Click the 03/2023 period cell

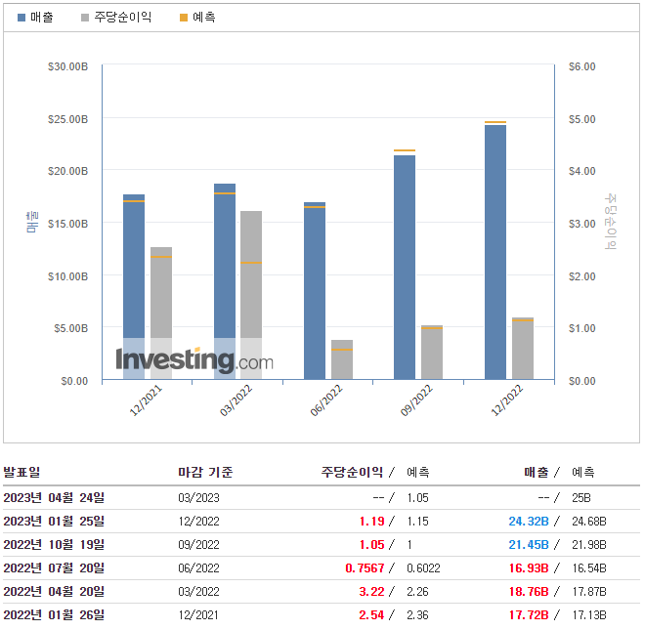(198, 498)
